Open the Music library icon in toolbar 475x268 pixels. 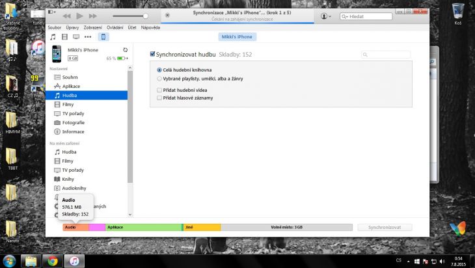pos(53,37)
